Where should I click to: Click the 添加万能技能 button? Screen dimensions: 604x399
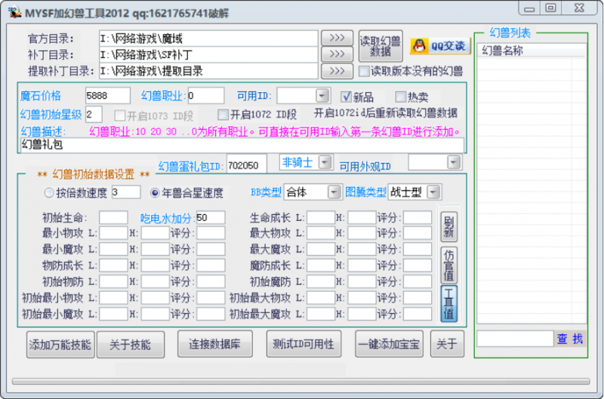pyautogui.click(x=60, y=345)
